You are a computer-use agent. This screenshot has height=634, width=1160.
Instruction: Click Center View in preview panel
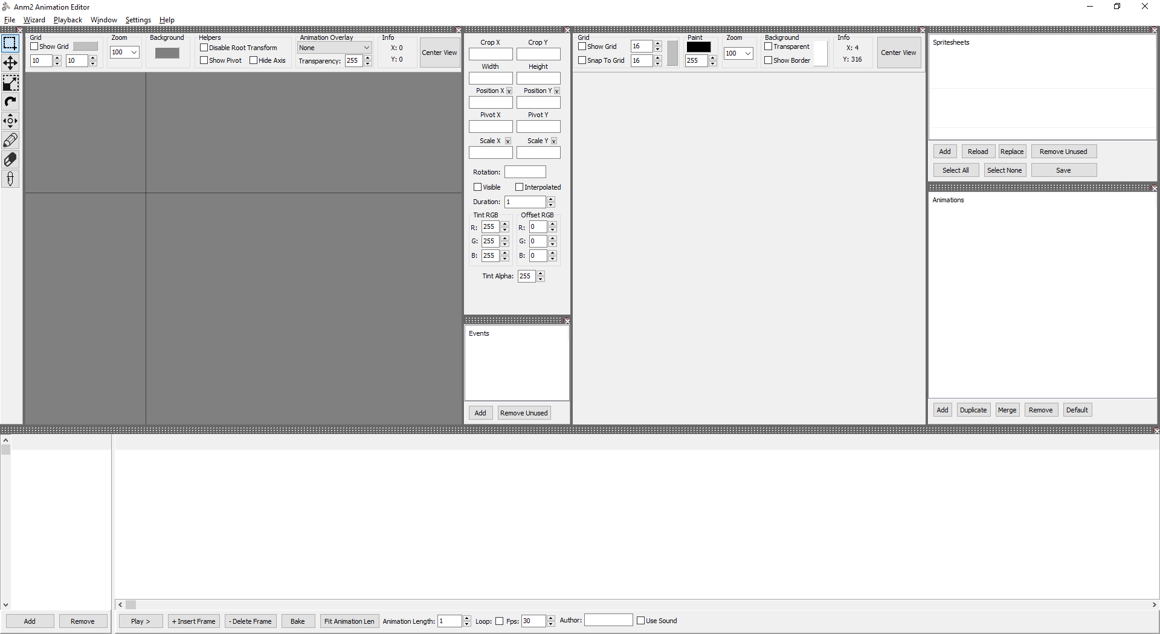(440, 53)
